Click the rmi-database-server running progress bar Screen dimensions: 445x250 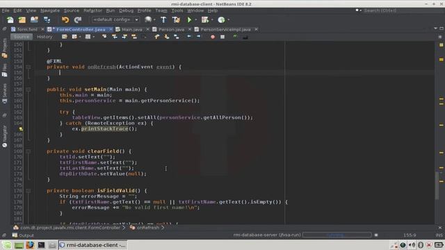(x=337, y=235)
